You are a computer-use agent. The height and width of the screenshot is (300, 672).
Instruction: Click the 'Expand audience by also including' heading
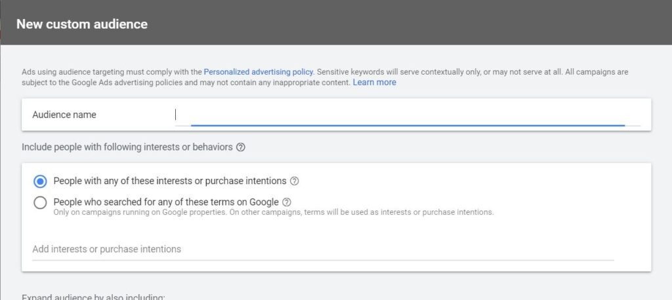pos(93,297)
